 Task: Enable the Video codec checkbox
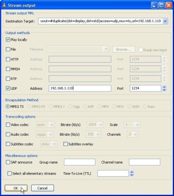pos(8,125)
